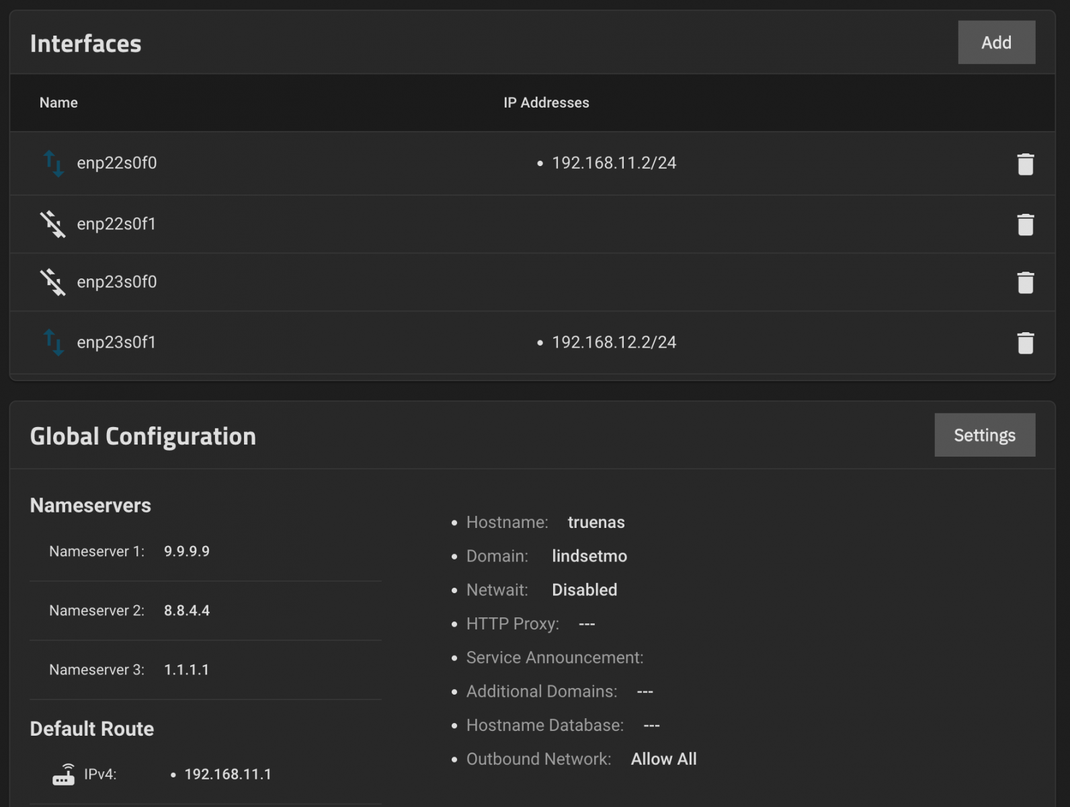
Task: Click the default route 192.168.11.1
Action: point(228,775)
